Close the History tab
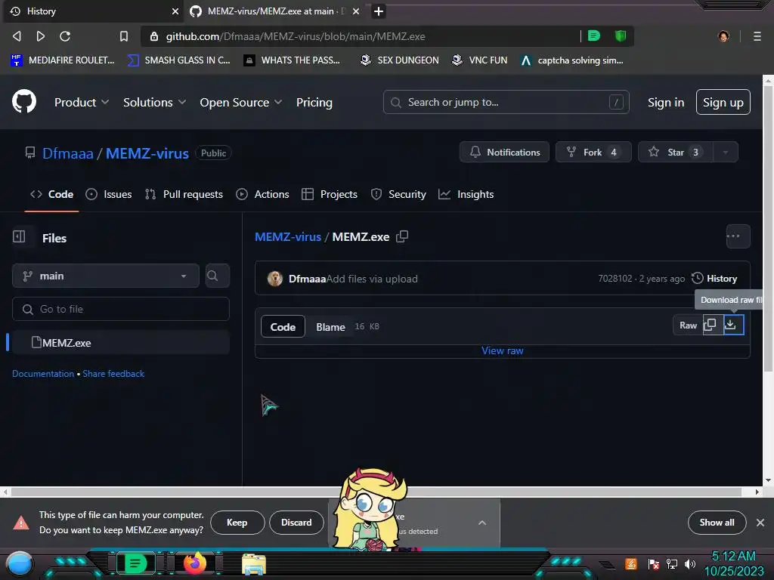The image size is (774, 580). click(x=175, y=11)
